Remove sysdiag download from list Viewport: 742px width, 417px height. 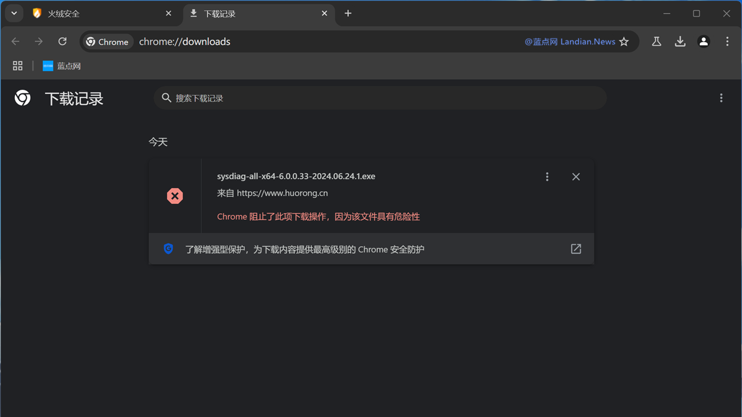[x=576, y=177]
